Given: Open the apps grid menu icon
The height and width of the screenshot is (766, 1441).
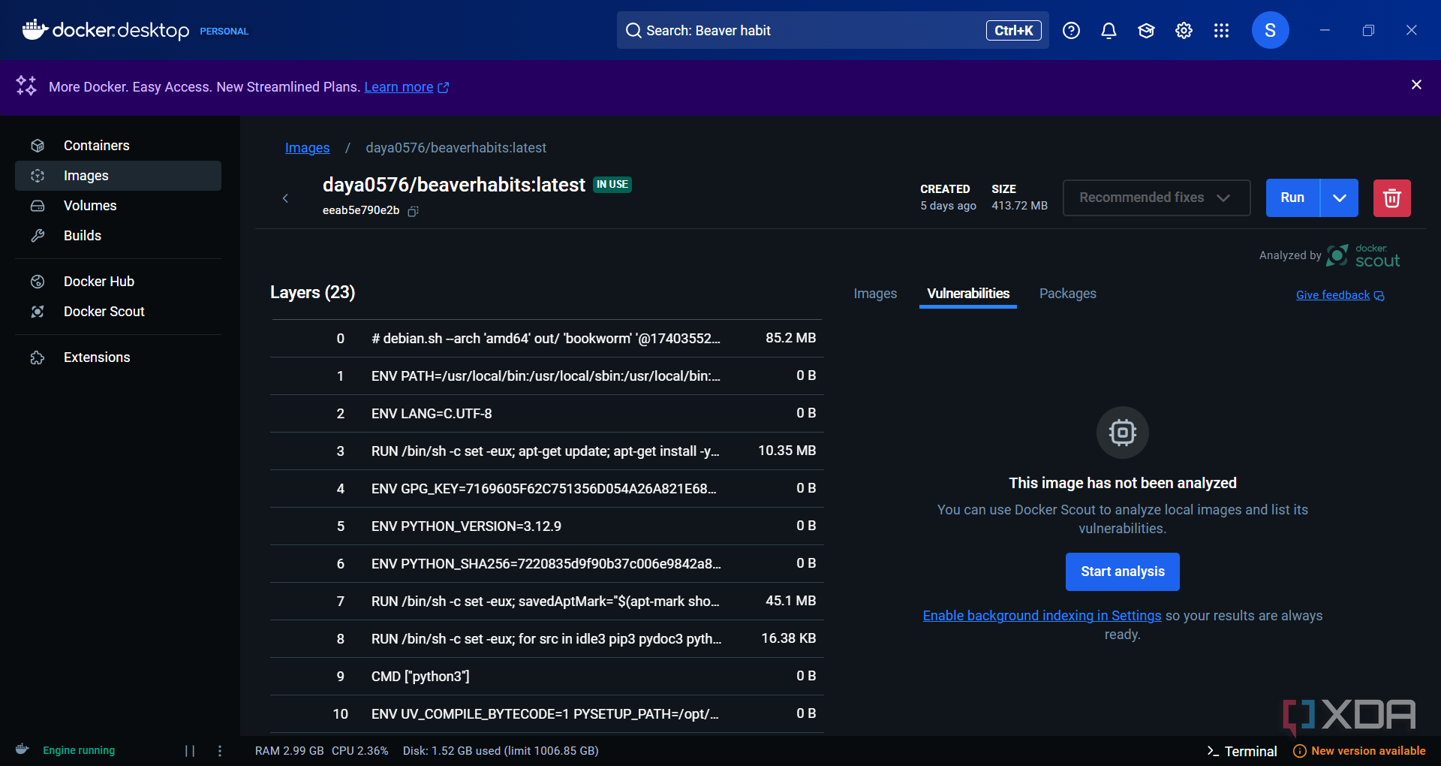Looking at the screenshot, I should (1221, 31).
